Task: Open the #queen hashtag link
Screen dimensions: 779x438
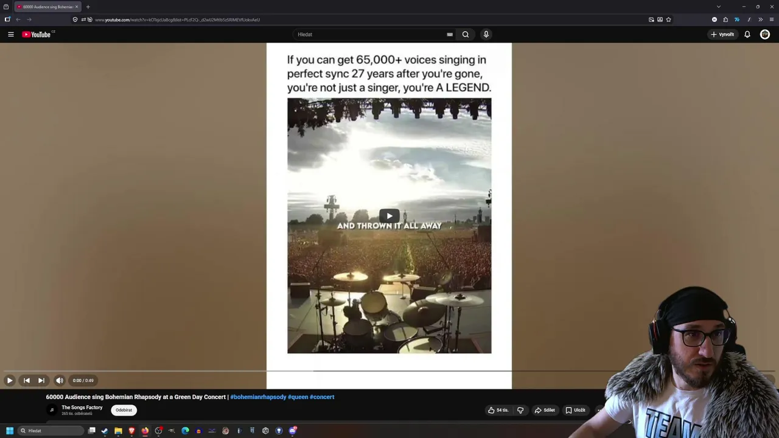Action: pyautogui.click(x=298, y=397)
